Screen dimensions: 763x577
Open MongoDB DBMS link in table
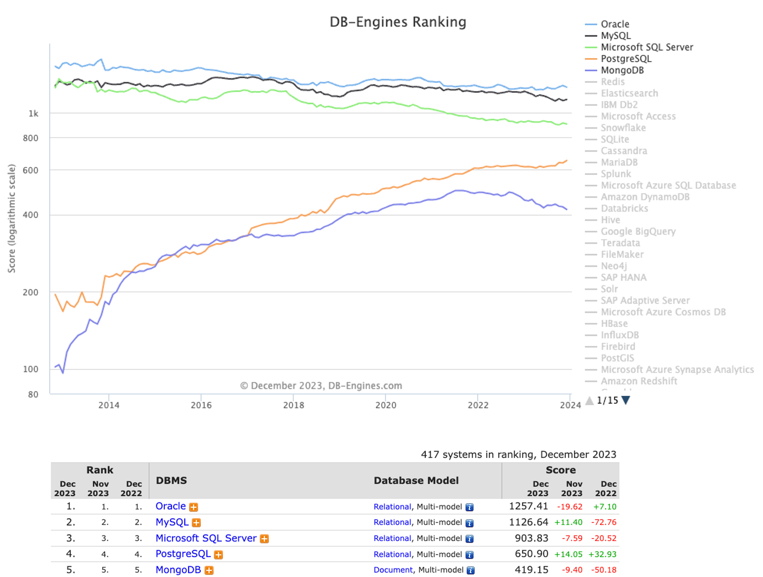pos(178,570)
